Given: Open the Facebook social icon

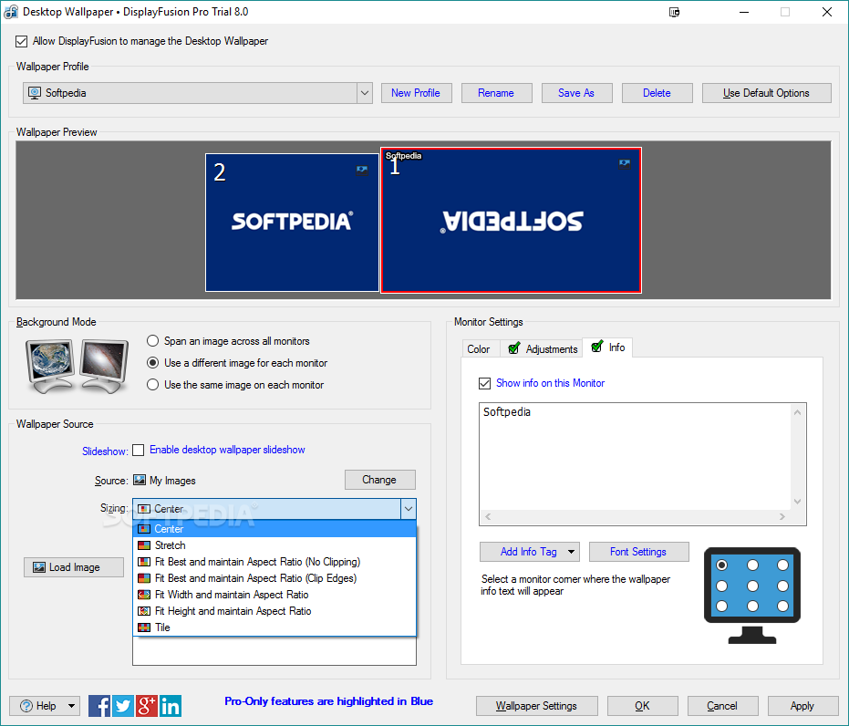Looking at the screenshot, I should click(99, 706).
